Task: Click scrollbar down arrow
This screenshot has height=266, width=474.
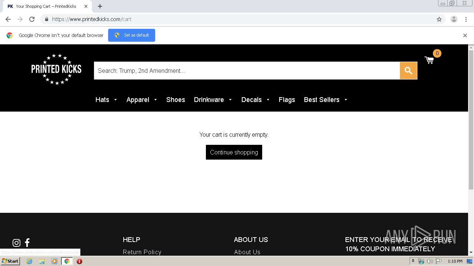Action: click(x=471, y=252)
